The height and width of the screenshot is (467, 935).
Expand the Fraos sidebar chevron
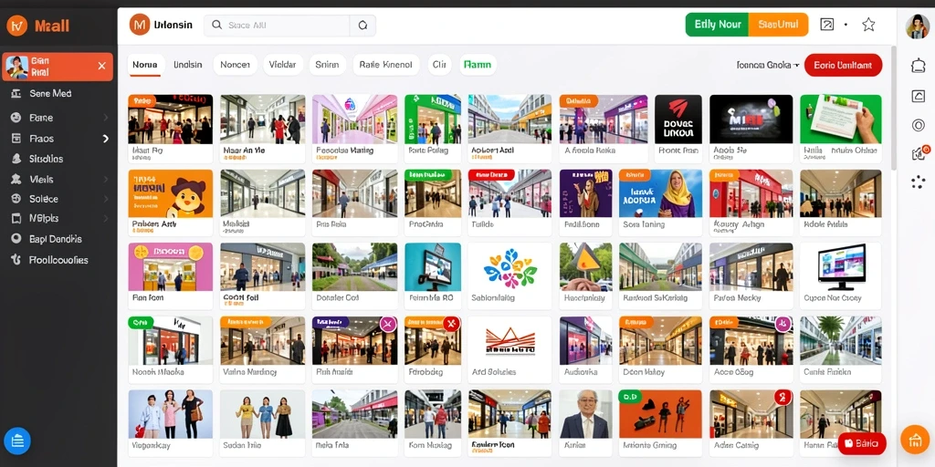point(106,139)
